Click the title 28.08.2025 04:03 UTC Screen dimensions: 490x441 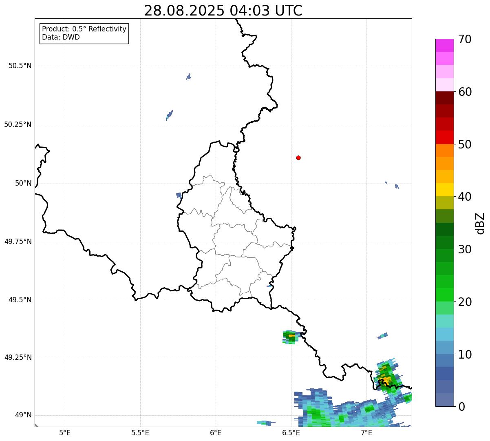click(223, 11)
